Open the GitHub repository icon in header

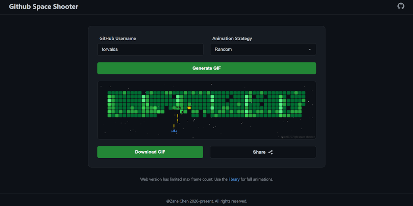pyautogui.click(x=400, y=6)
